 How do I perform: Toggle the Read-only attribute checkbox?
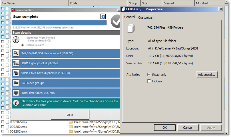149,75
